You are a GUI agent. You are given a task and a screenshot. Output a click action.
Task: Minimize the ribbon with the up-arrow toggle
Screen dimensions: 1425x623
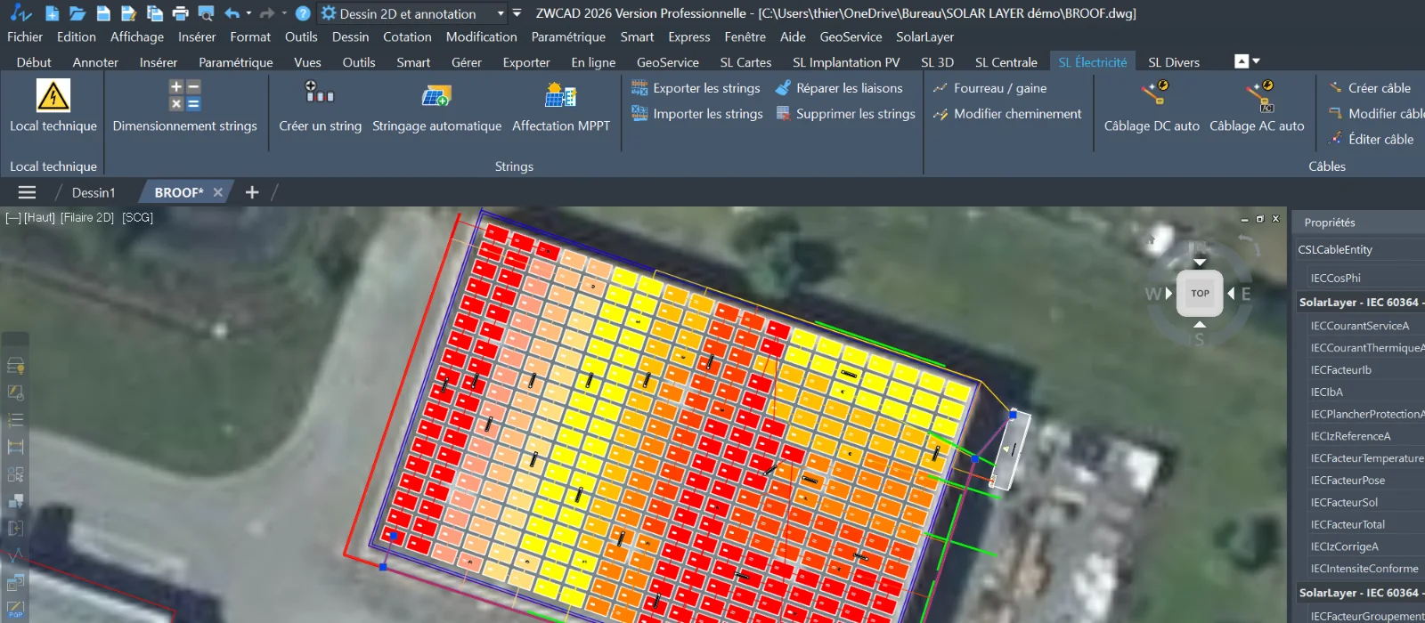pos(1242,61)
